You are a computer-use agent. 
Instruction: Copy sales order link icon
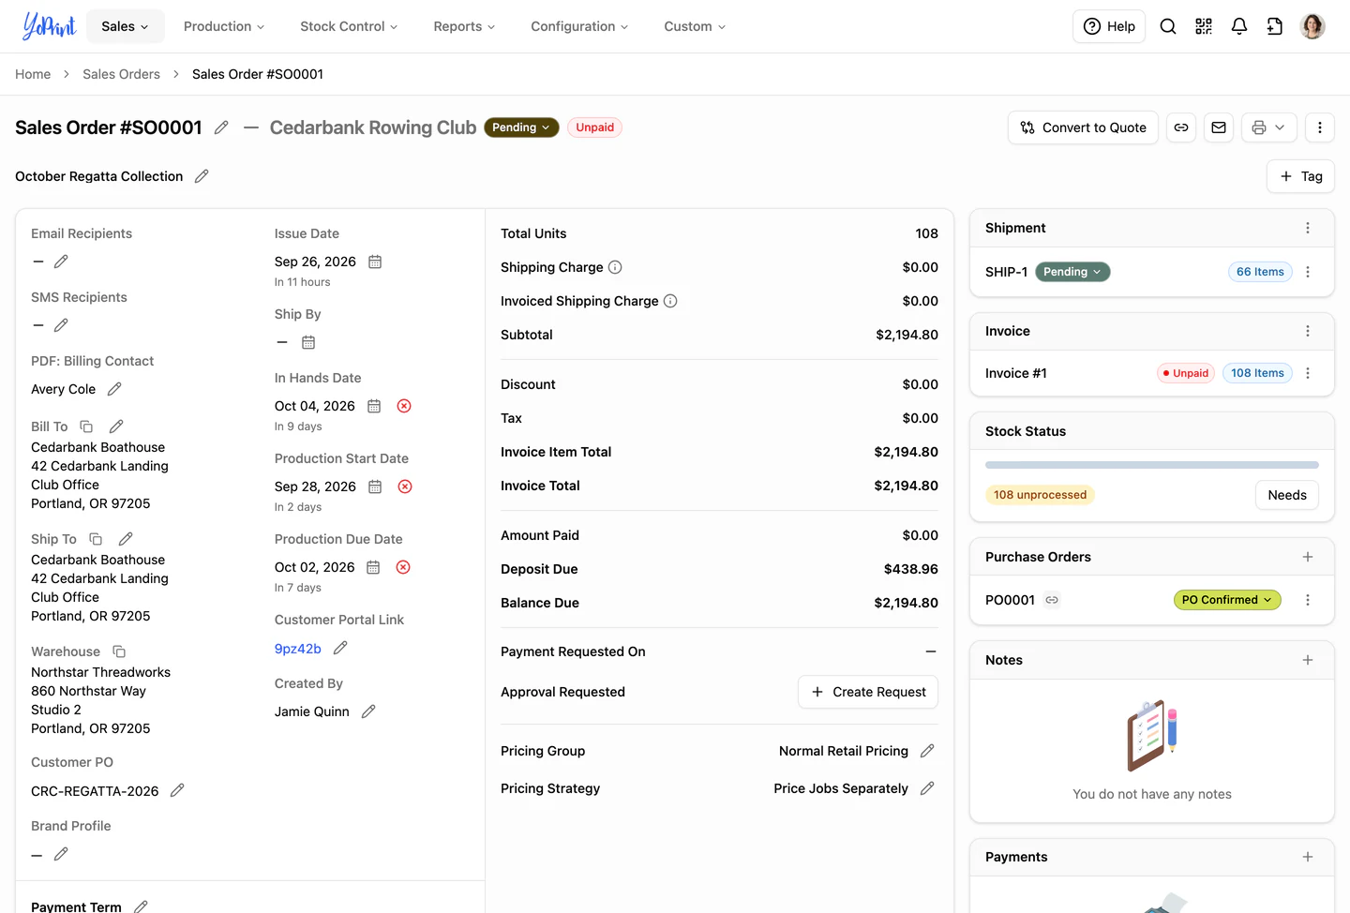(x=1181, y=127)
